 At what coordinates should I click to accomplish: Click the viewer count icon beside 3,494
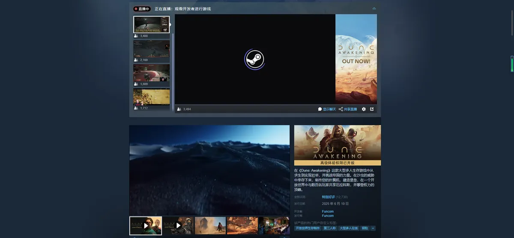tap(179, 109)
